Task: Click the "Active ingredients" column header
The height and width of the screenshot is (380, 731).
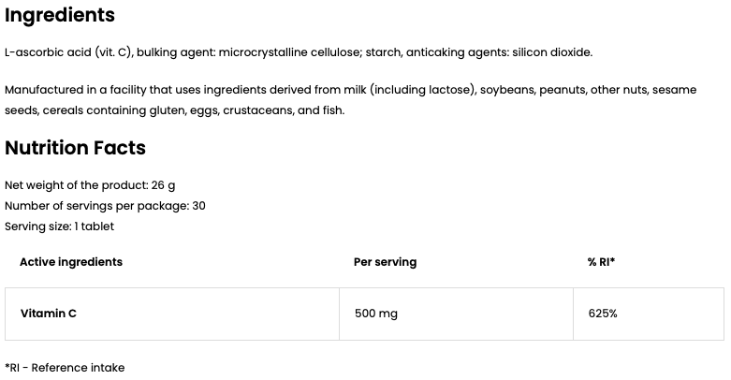Action: point(71,262)
